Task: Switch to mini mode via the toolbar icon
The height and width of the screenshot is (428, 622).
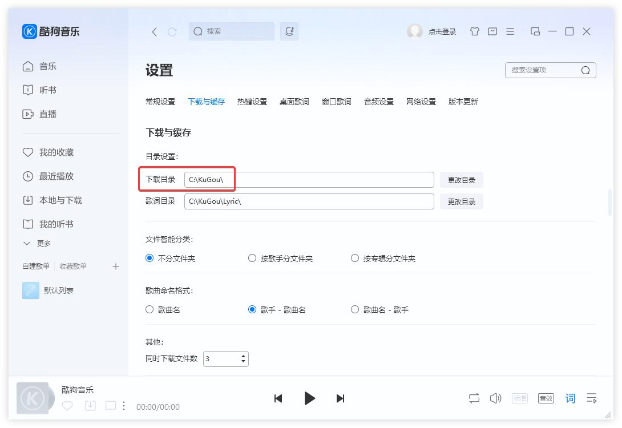Action: pos(535,31)
